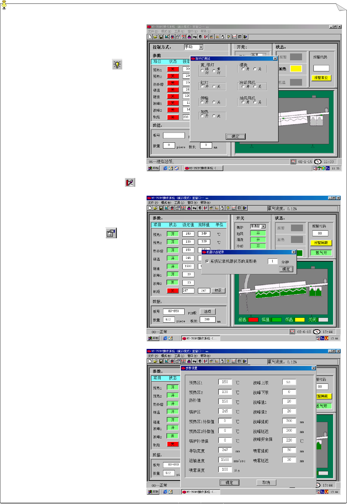Viewport: 347px width, 504px height.
Task: Click 报警复位 yellow button
Action: (321, 78)
